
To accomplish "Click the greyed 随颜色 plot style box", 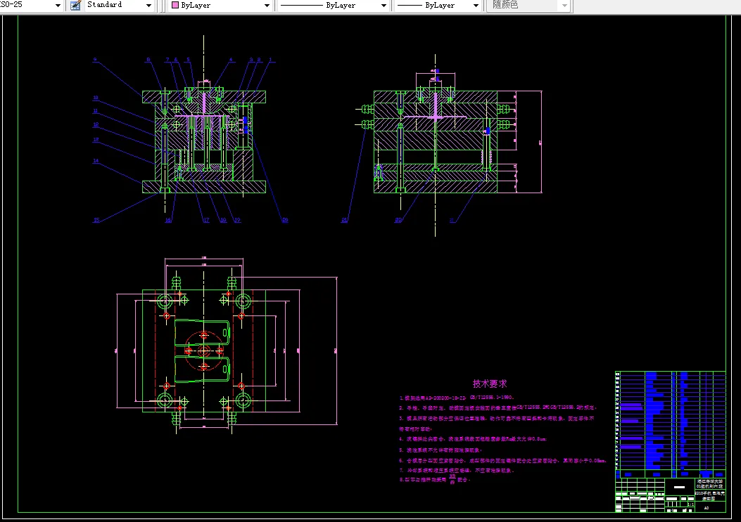I will click(x=528, y=5).
